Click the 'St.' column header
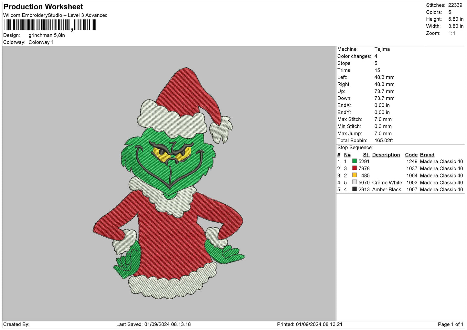 tap(366, 155)
